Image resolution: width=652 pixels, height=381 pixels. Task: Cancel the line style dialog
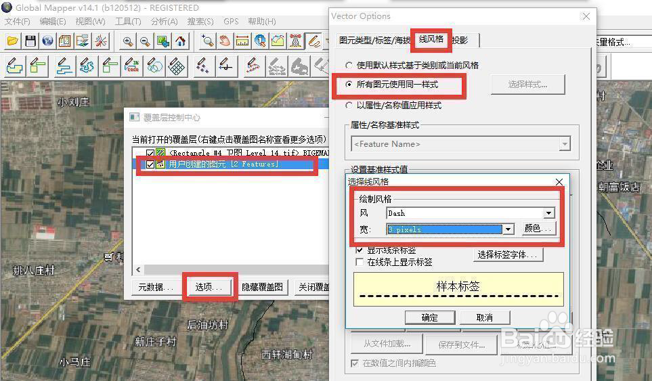coord(484,318)
